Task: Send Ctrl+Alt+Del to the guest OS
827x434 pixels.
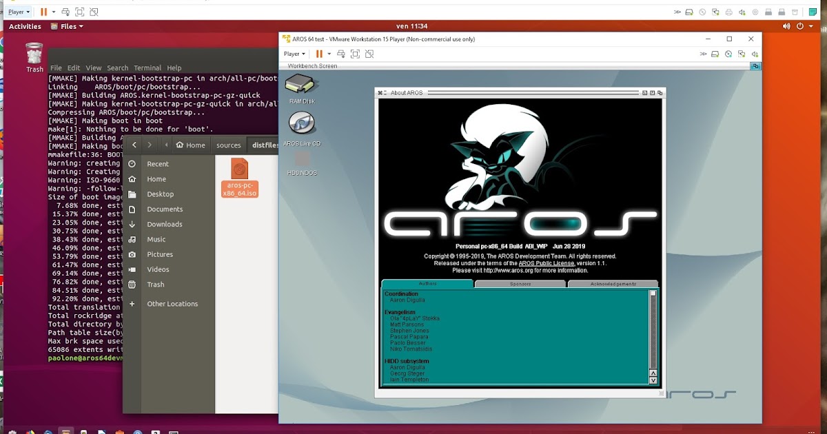Action: pyautogui.click(x=340, y=54)
